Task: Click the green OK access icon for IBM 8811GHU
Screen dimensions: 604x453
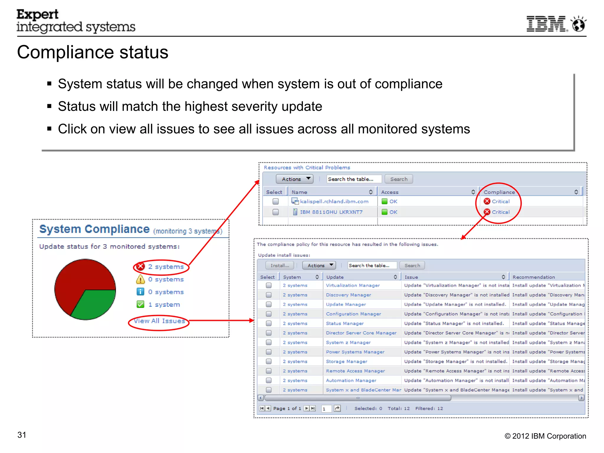Action: (384, 212)
